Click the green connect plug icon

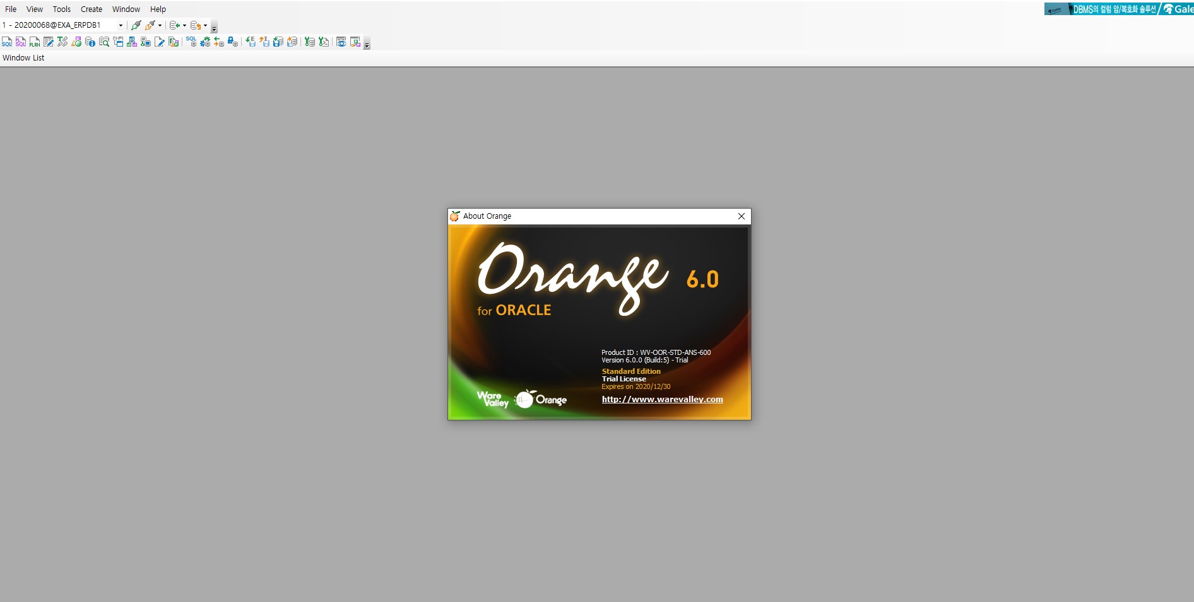click(x=136, y=25)
